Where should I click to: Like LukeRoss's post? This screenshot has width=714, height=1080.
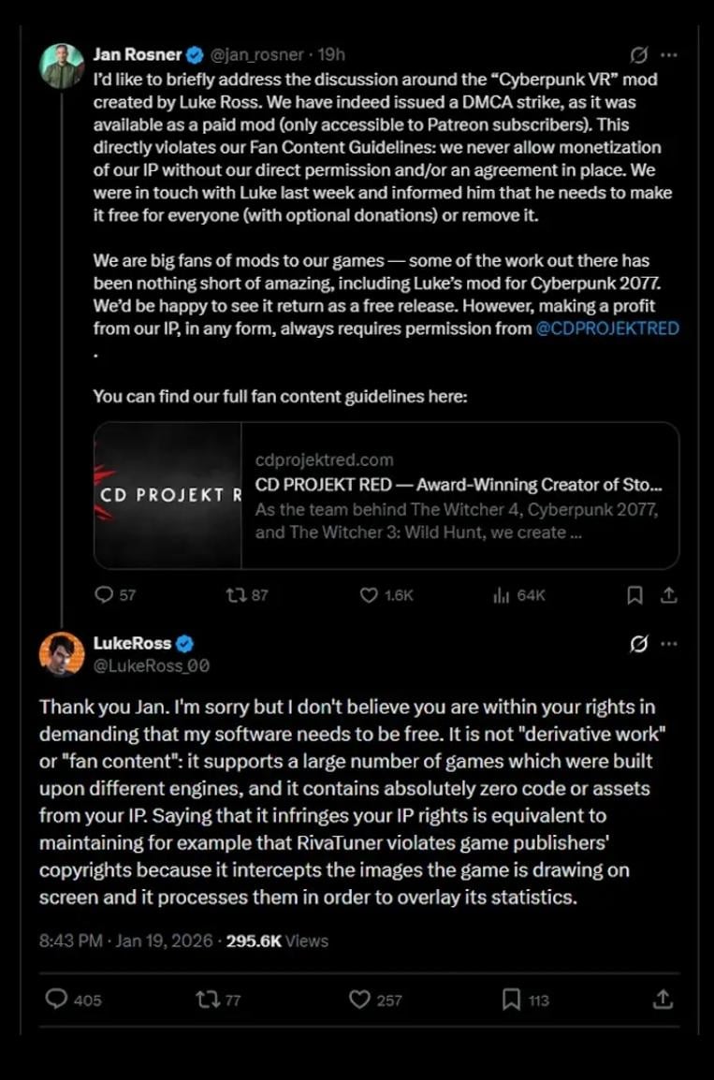(x=359, y=1000)
